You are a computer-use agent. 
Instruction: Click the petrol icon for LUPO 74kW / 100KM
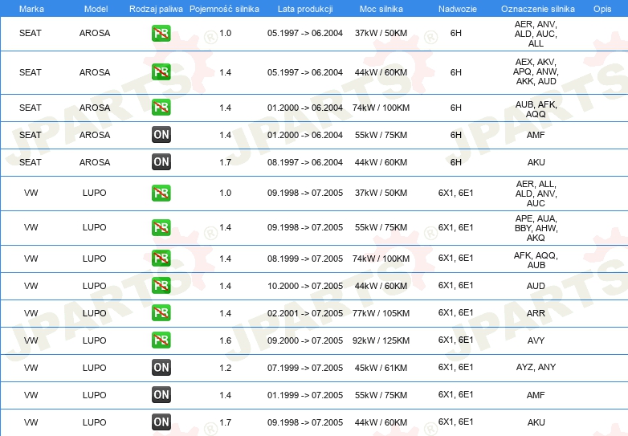pyautogui.click(x=161, y=259)
